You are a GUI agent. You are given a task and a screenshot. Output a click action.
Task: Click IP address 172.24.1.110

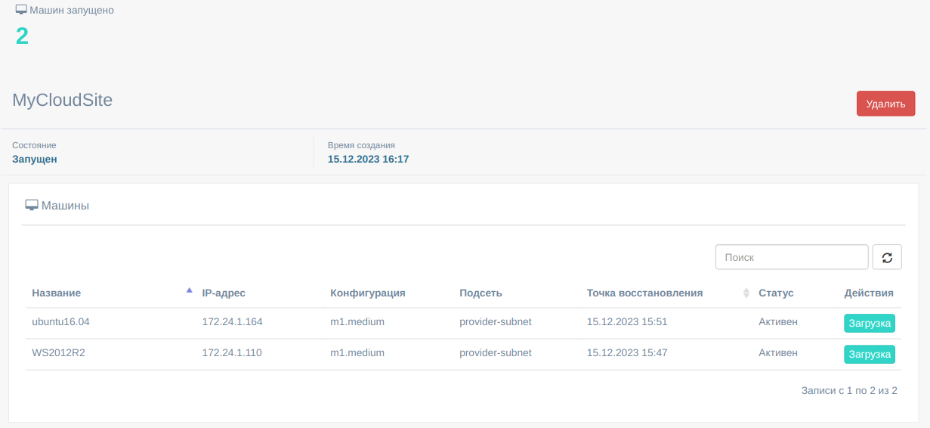click(232, 352)
